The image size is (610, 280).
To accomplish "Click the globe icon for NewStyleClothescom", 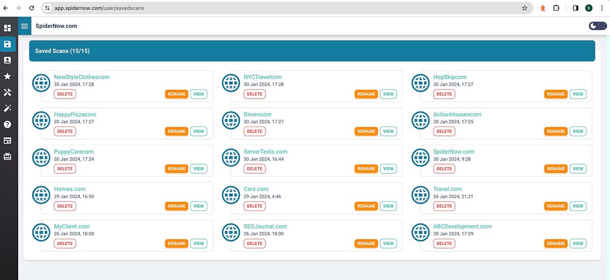I will (41, 83).
